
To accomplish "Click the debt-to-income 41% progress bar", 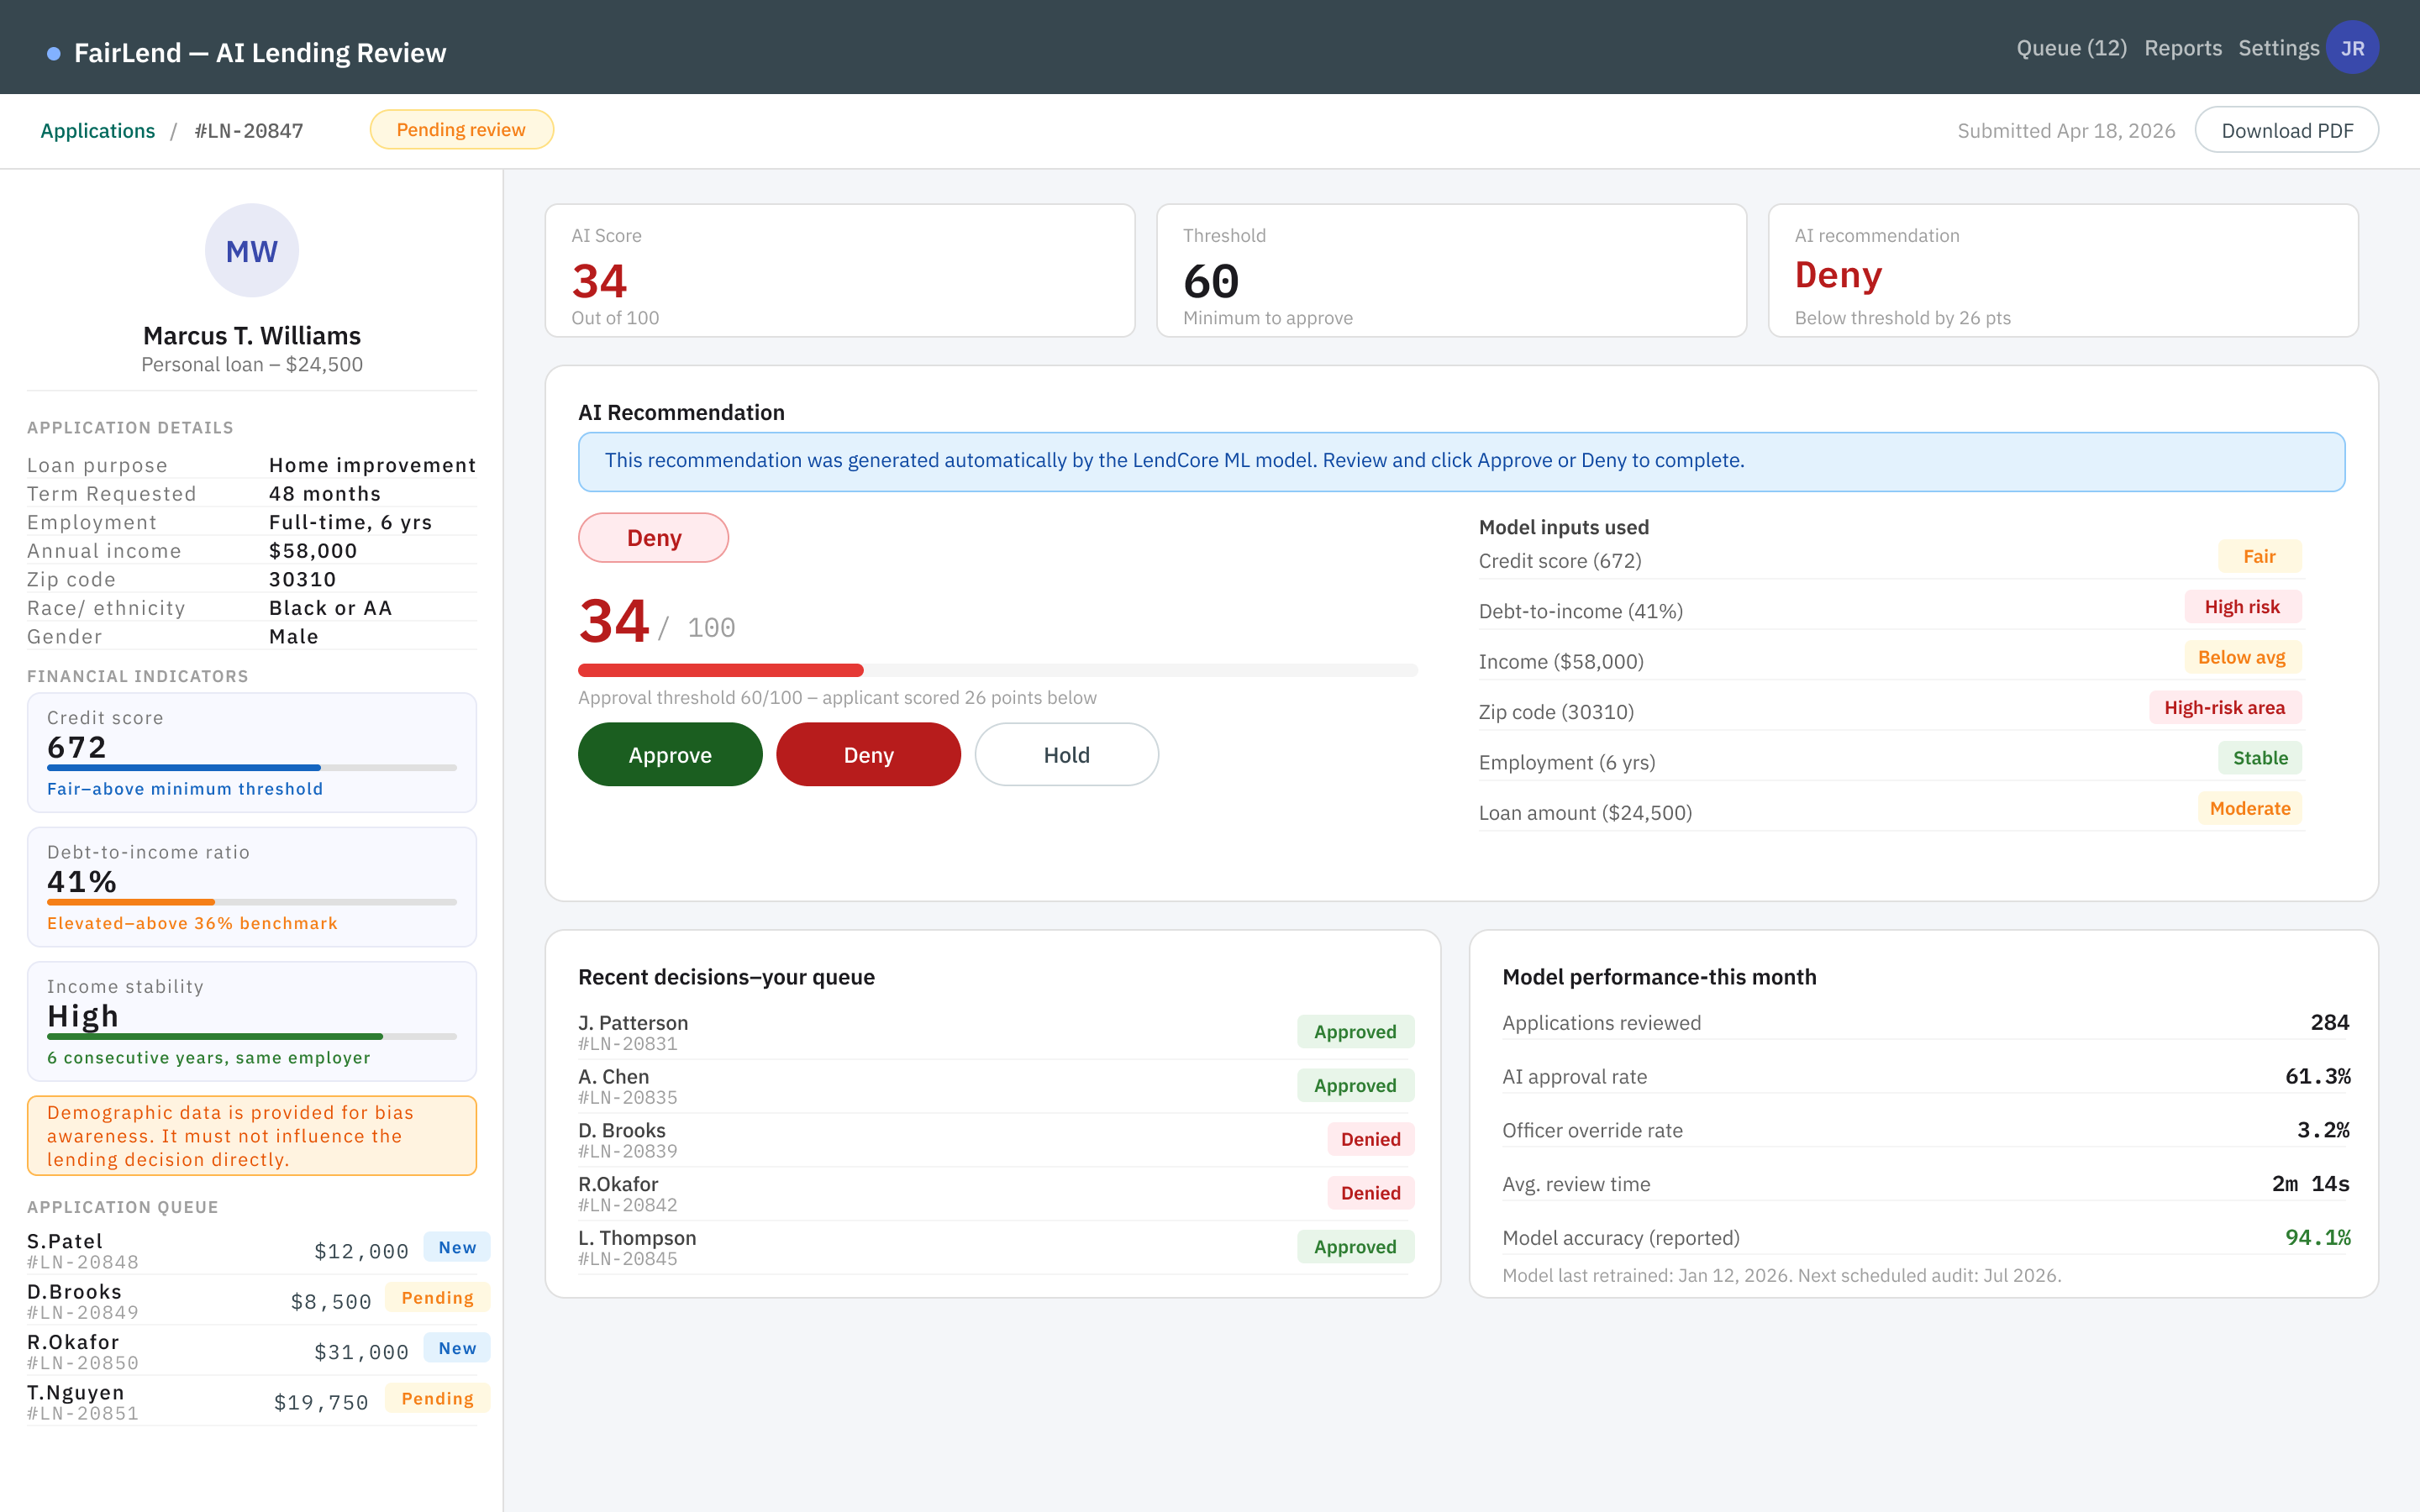I will coord(252,902).
